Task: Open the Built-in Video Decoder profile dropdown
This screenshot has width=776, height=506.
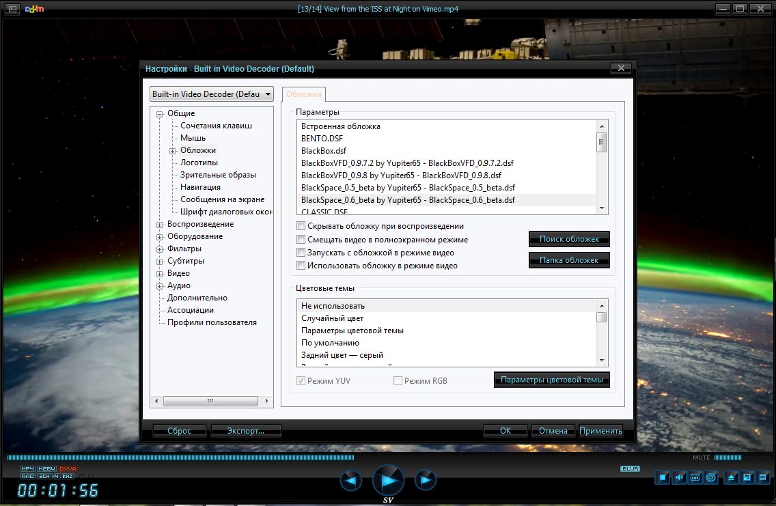Action: point(212,94)
